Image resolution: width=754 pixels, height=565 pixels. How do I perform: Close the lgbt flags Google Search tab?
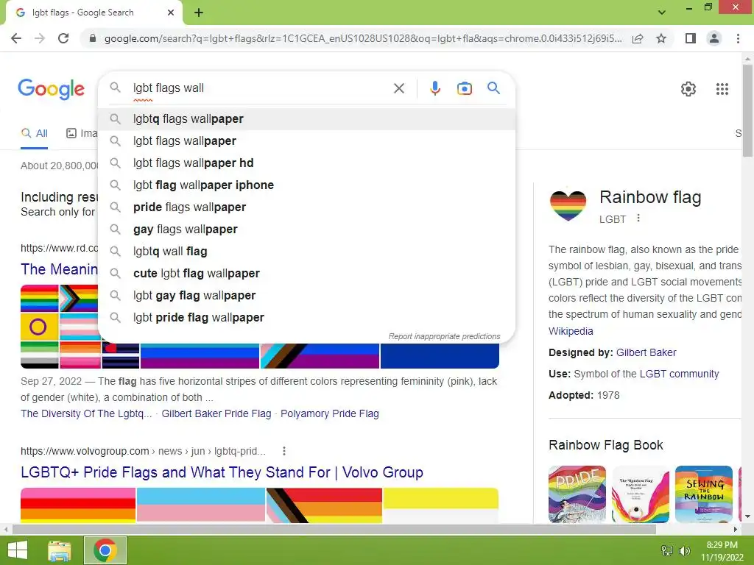point(171,13)
